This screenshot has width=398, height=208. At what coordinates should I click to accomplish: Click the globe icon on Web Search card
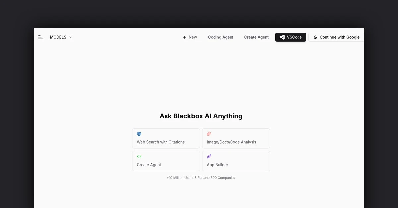tap(139, 134)
